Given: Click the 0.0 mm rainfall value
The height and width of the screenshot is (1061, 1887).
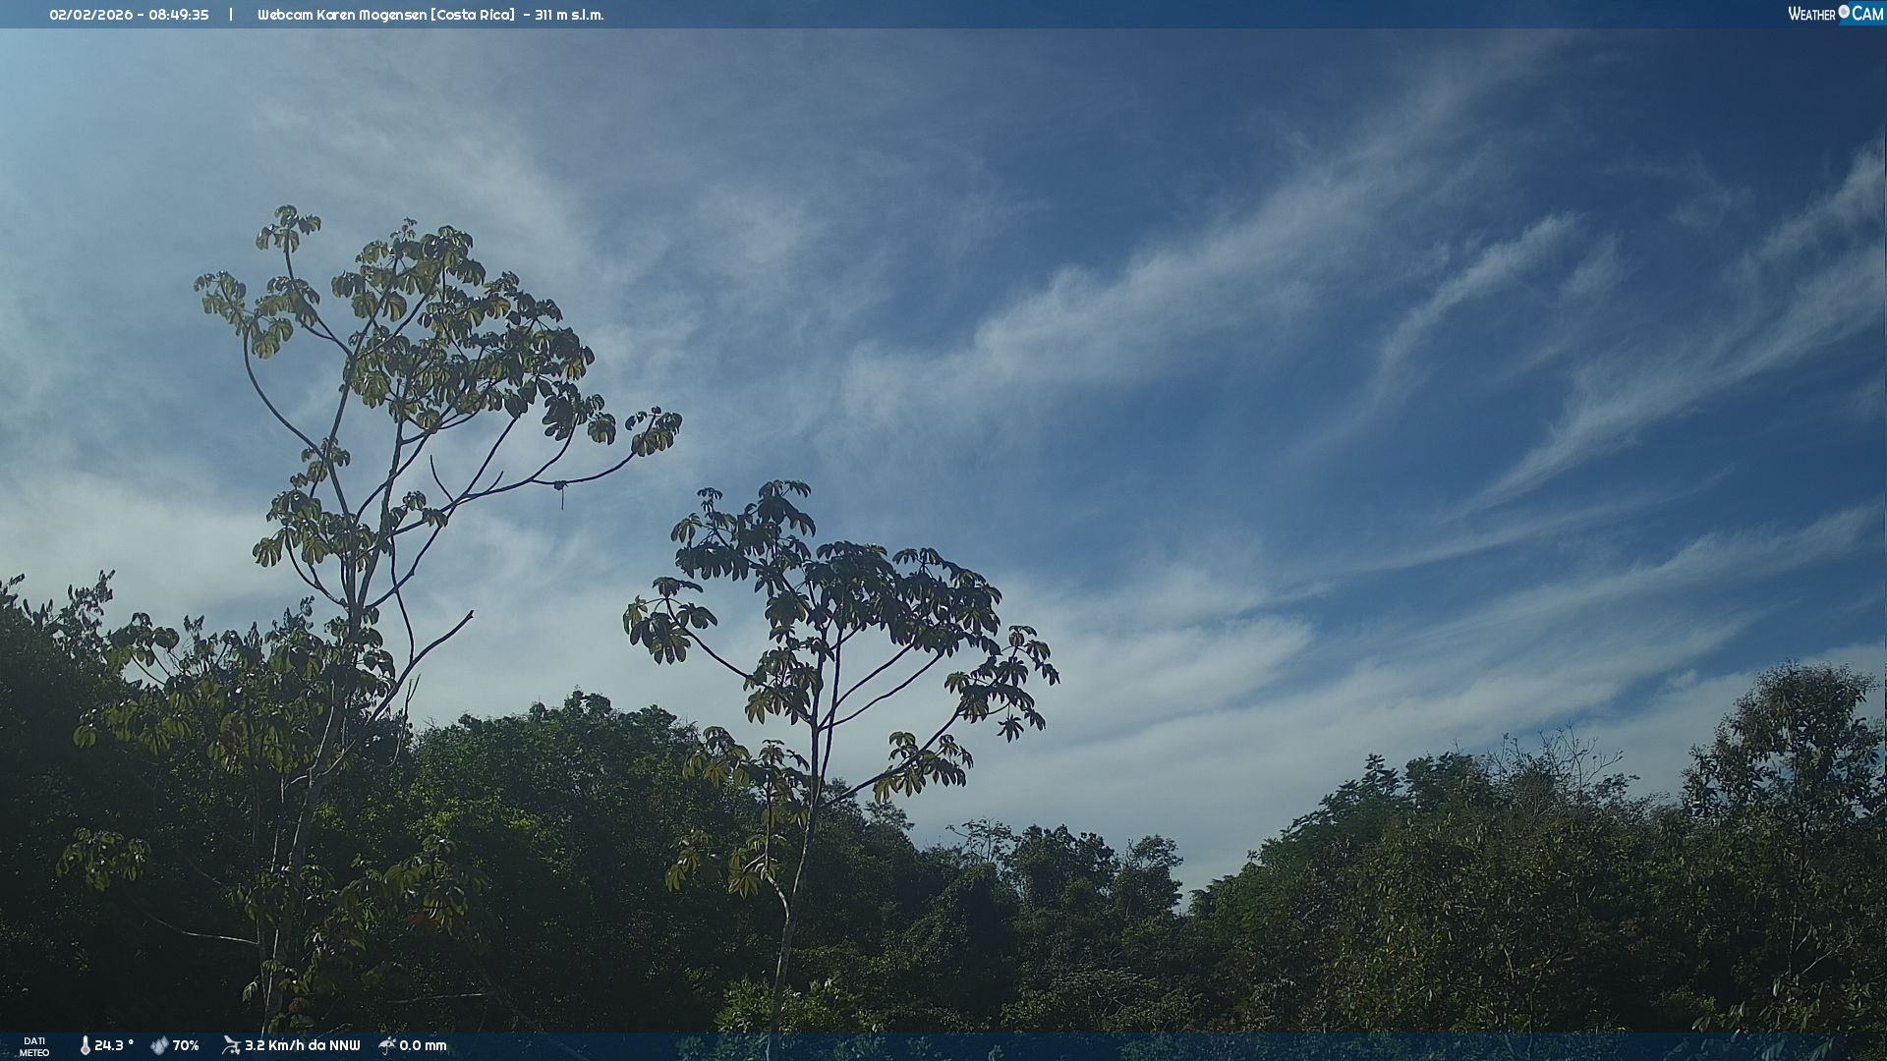Looking at the screenshot, I should [x=423, y=1045].
